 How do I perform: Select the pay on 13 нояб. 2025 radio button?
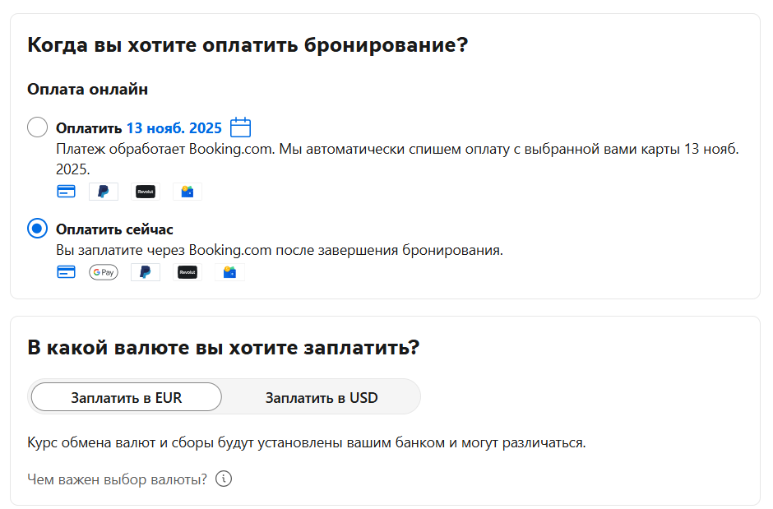click(x=38, y=127)
